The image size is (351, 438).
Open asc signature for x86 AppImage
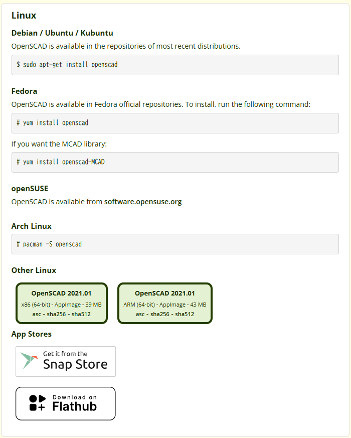click(36, 314)
